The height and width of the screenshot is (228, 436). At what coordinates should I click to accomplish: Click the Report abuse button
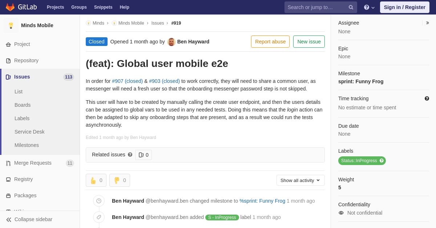click(270, 42)
